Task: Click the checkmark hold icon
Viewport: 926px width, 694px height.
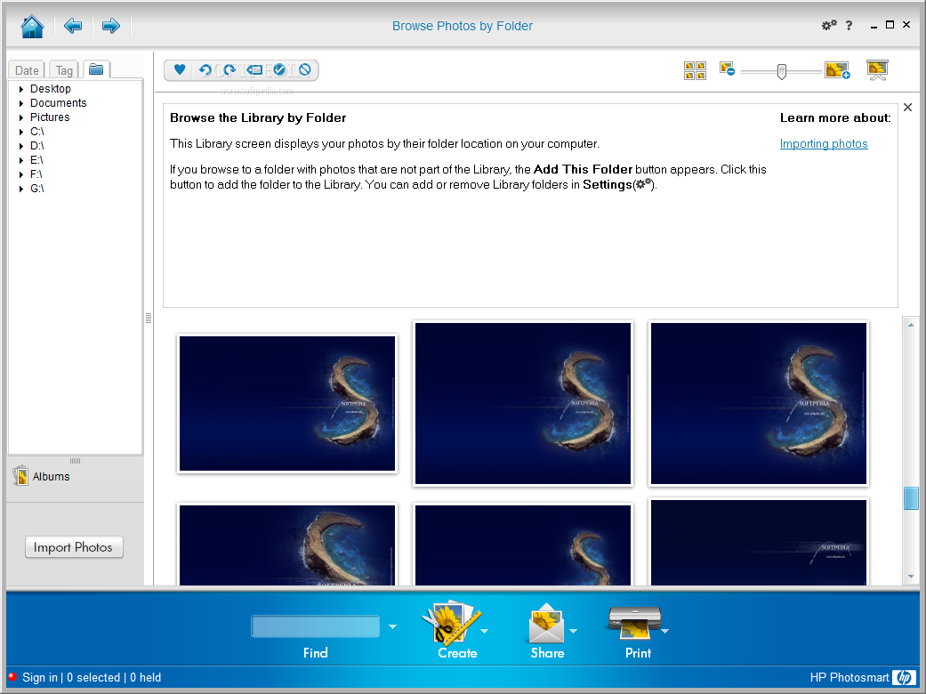Action: coord(279,69)
